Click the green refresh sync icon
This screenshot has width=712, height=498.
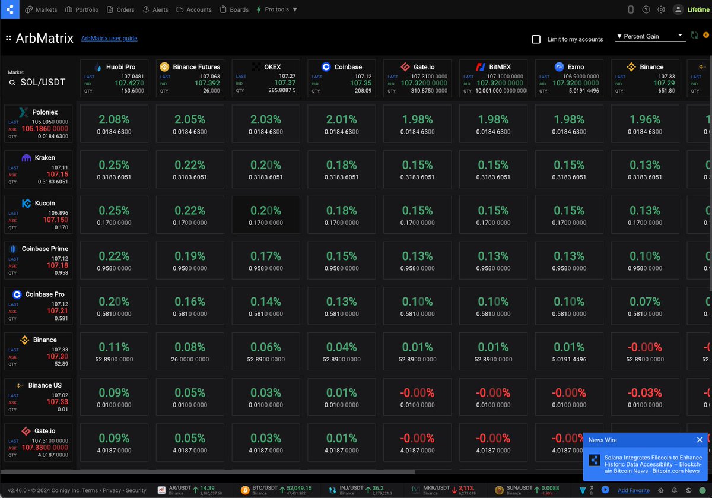pos(694,35)
